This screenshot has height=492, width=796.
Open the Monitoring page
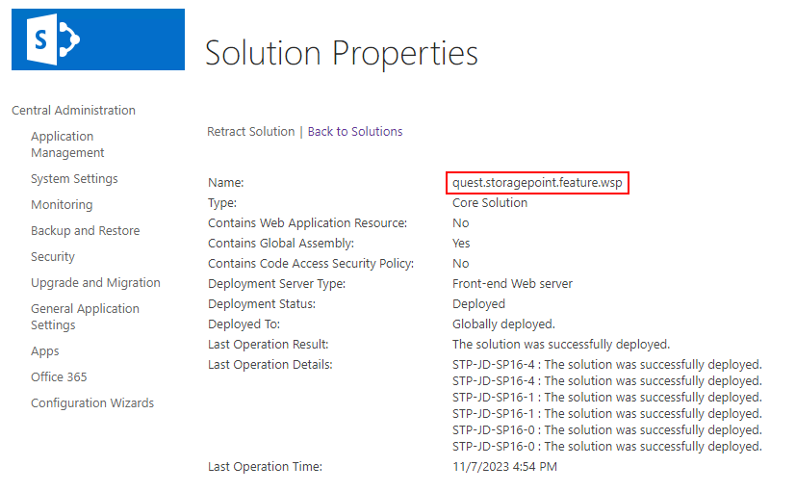tap(62, 205)
